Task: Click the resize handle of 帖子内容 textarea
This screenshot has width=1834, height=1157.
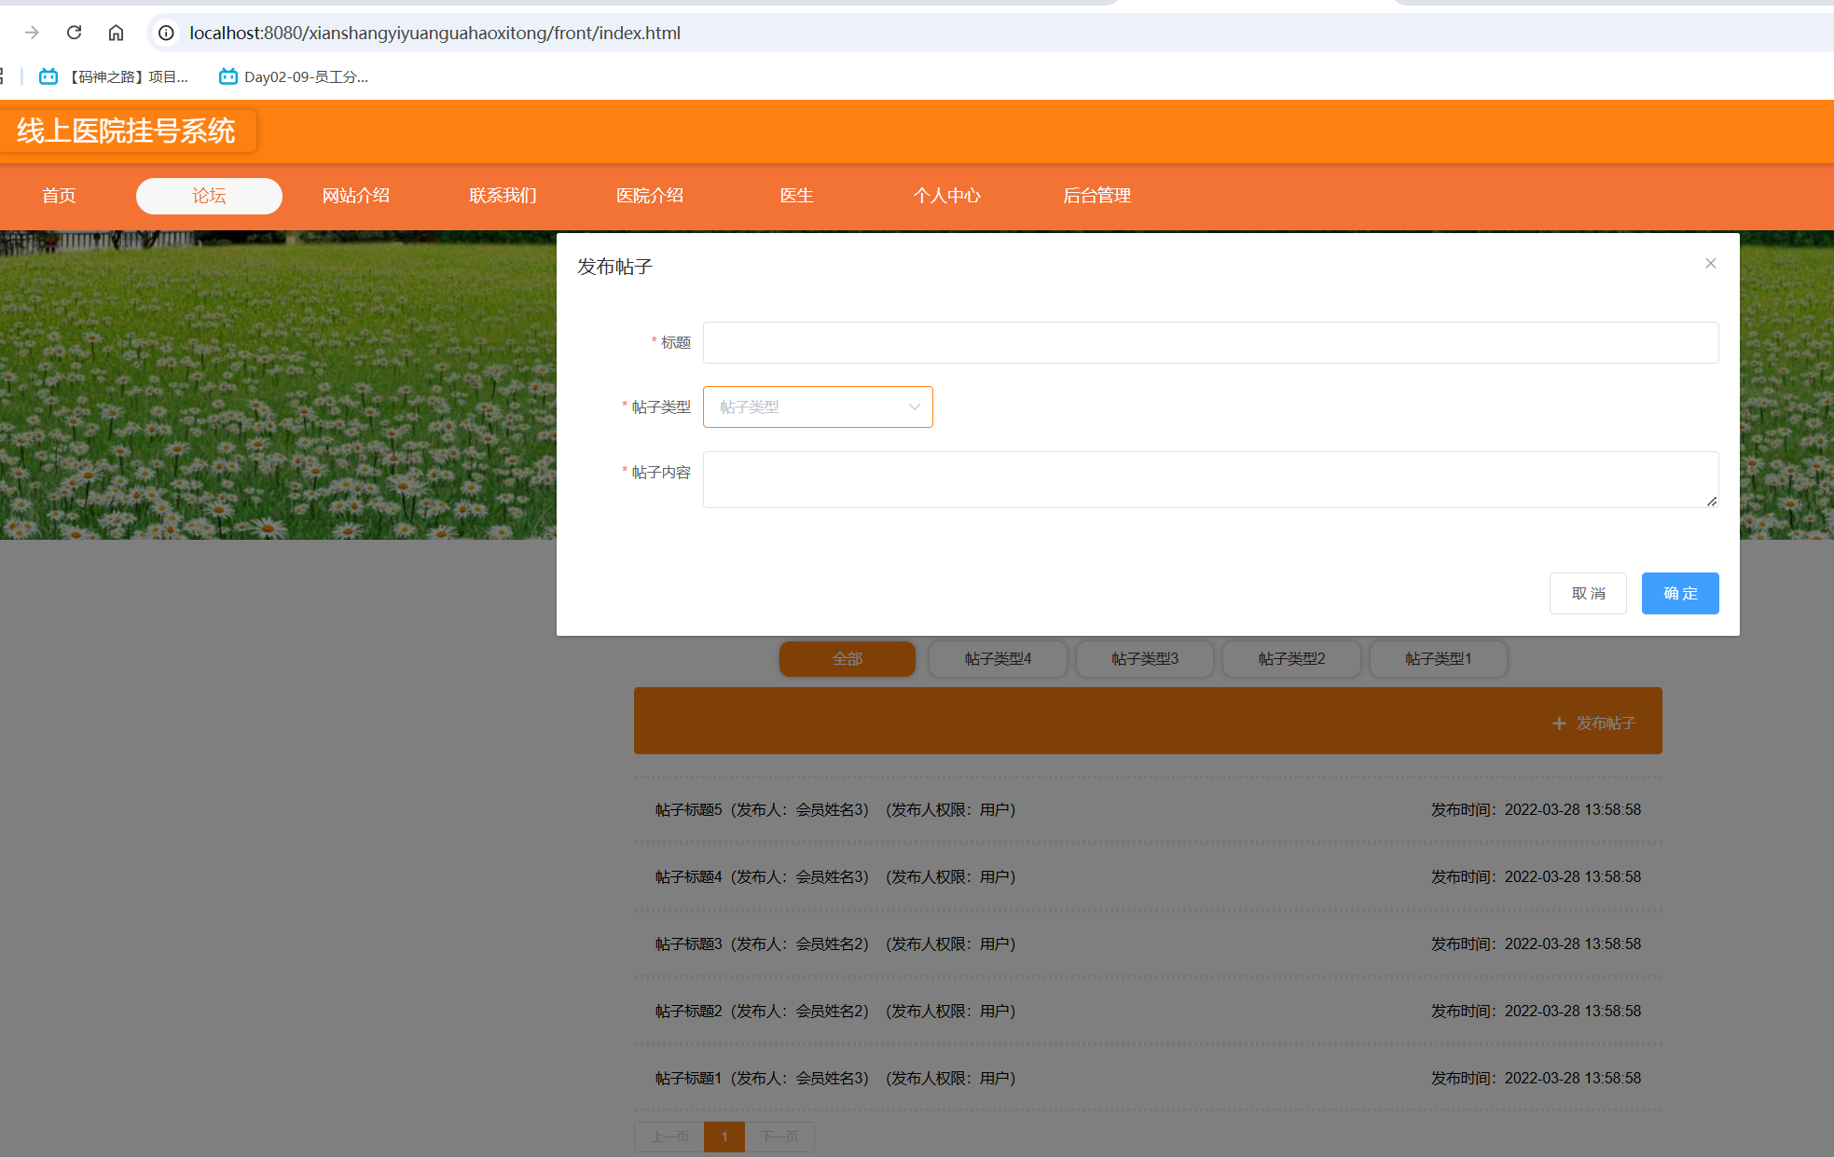Action: pyautogui.click(x=1711, y=502)
